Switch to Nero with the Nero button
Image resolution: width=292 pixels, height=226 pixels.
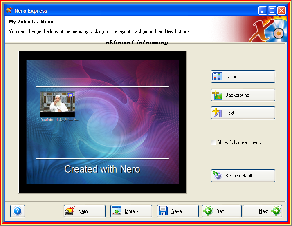click(x=85, y=211)
